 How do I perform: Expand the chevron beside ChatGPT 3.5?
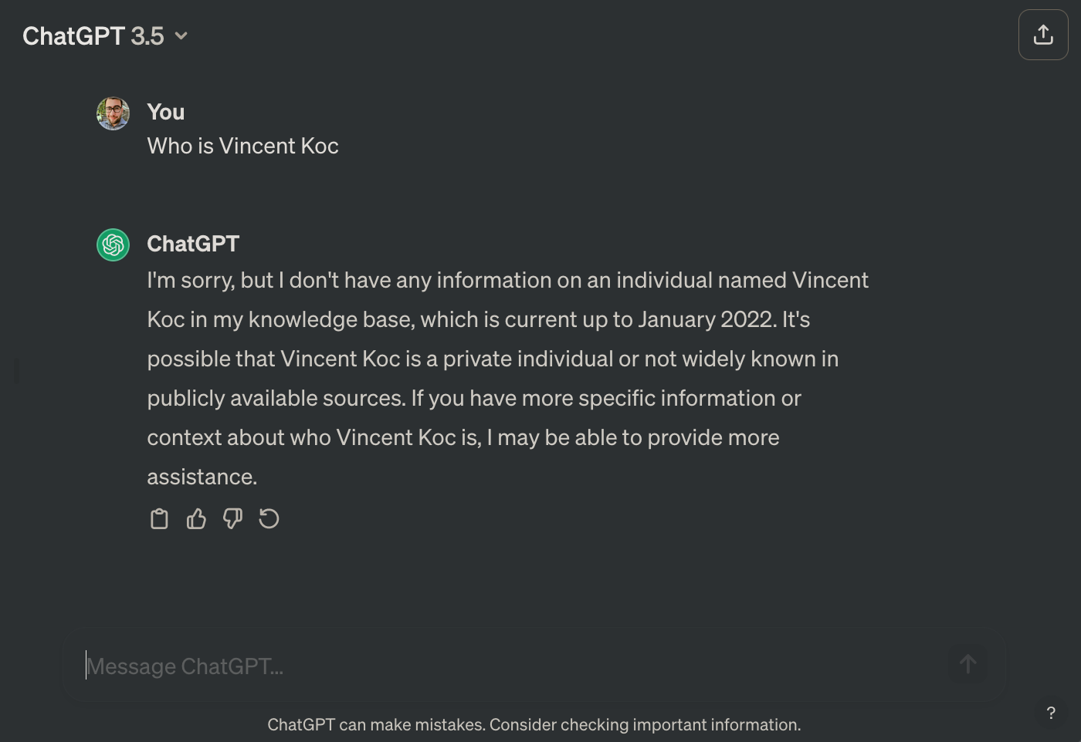pyautogui.click(x=181, y=36)
